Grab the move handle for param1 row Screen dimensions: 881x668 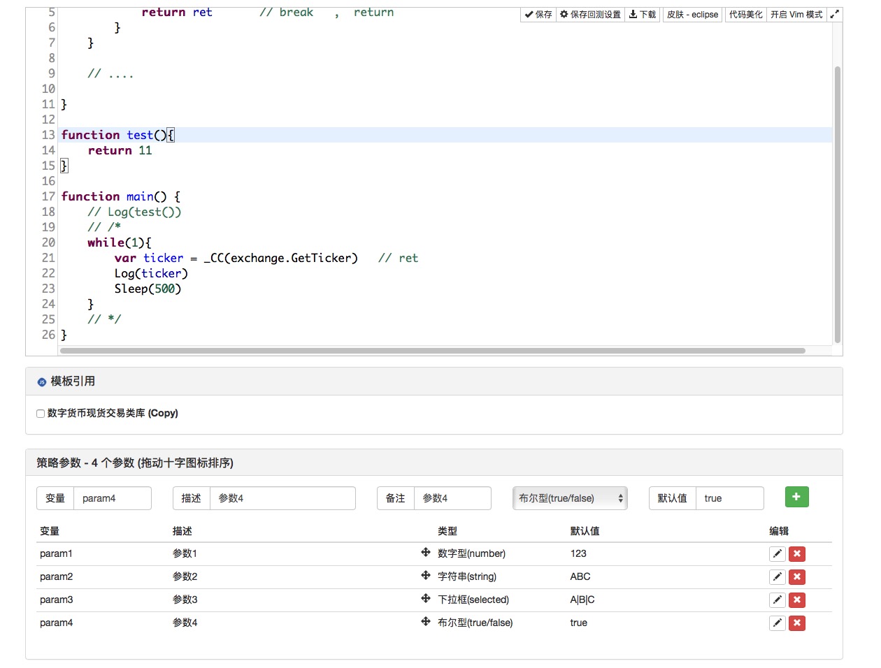[x=425, y=553]
